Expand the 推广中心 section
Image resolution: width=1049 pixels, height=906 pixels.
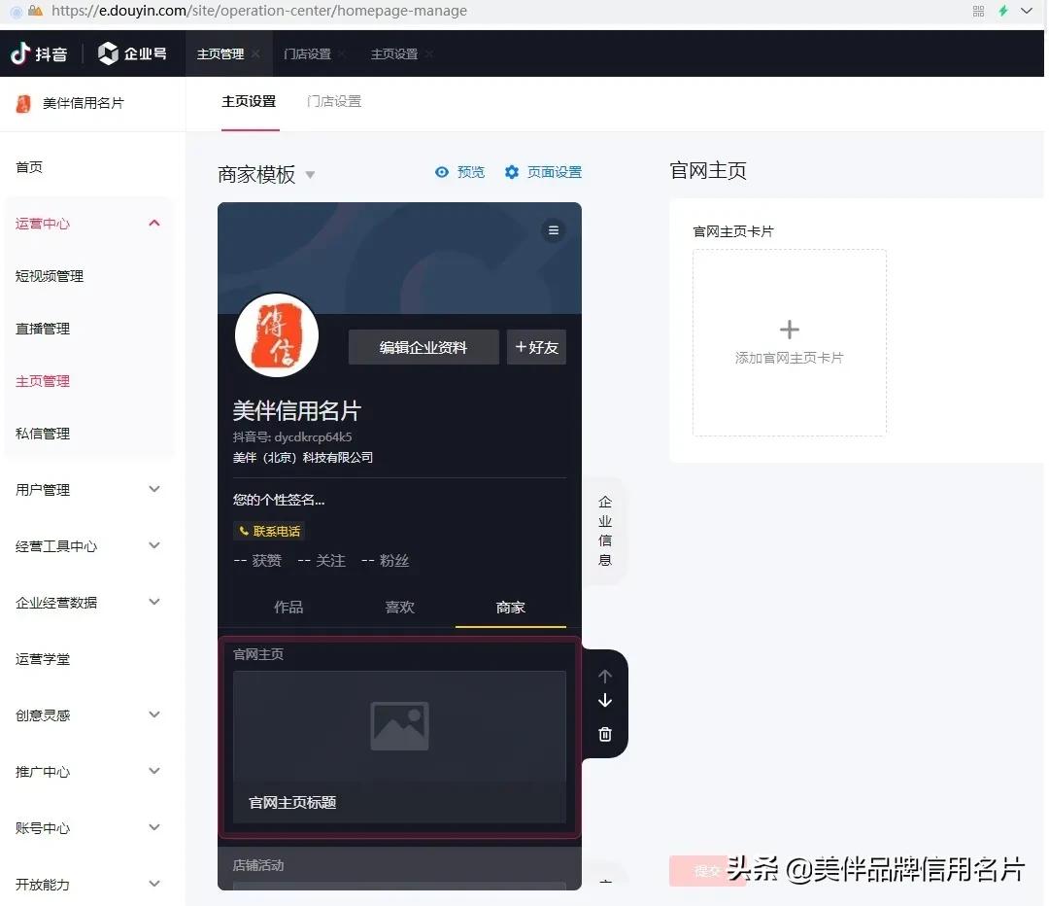click(154, 771)
